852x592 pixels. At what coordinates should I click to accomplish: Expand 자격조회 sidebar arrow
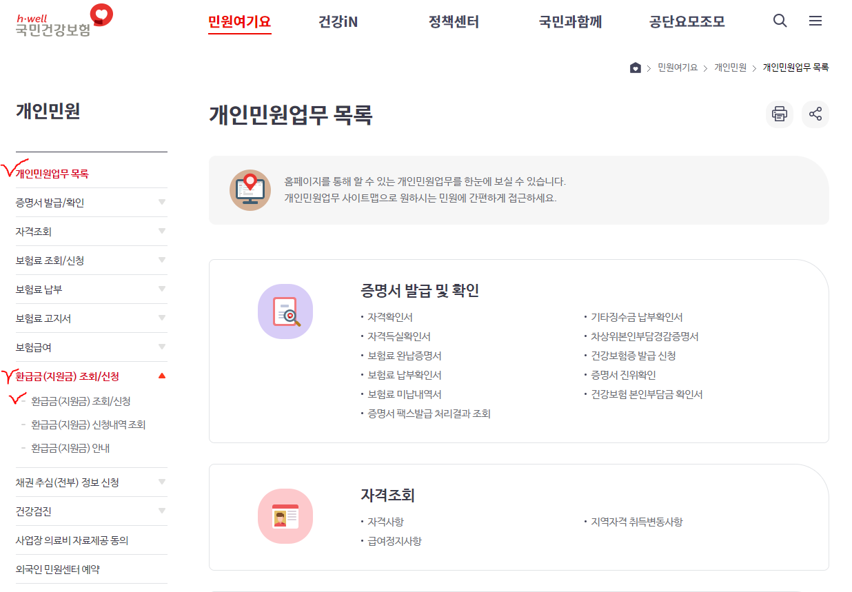click(x=162, y=232)
